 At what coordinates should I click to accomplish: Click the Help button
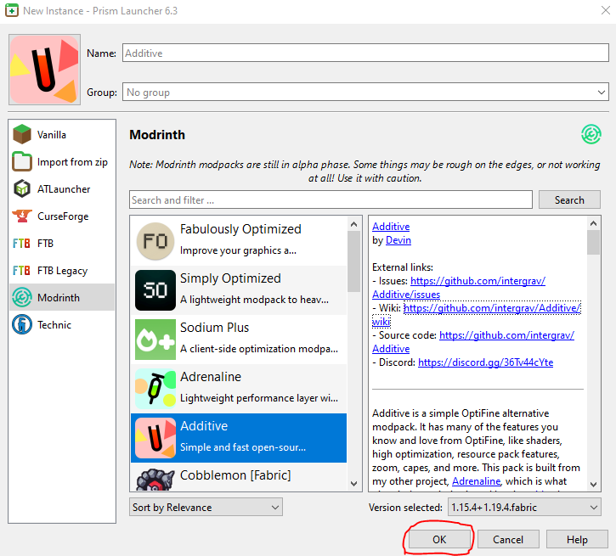coord(577,539)
